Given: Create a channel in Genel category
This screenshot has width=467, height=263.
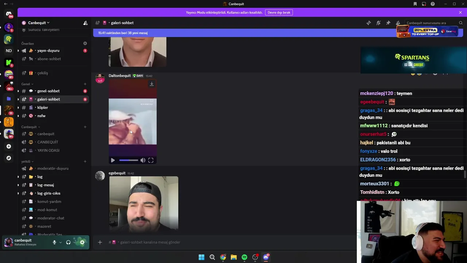Looking at the screenshot, I should (85, 84).
